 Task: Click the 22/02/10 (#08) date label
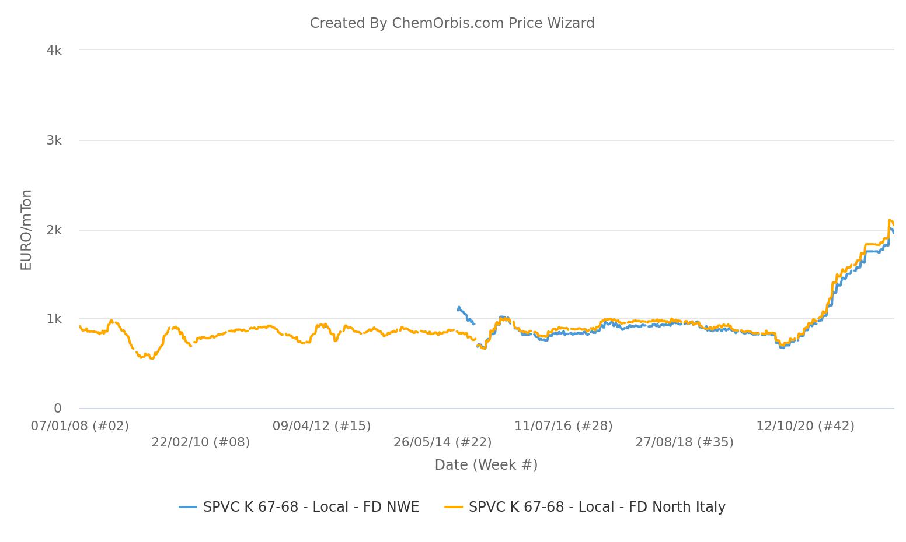pos(201,442)
